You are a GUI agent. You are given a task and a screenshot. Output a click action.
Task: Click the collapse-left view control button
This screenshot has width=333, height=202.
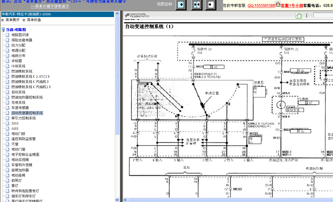coord(210,4)
